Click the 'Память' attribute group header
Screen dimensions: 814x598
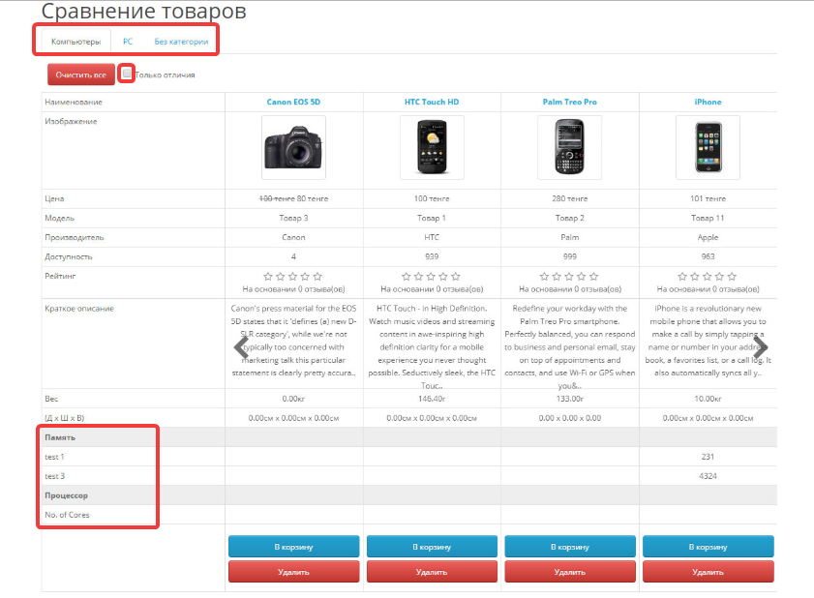[60, 437]
